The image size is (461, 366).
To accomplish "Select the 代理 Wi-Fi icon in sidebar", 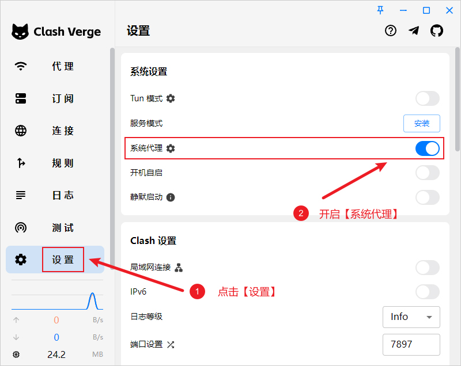I will click(21, 66).
